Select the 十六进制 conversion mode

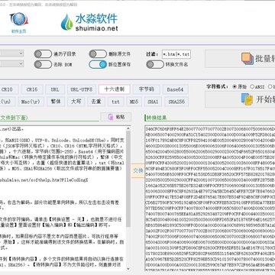coord(115,89)
